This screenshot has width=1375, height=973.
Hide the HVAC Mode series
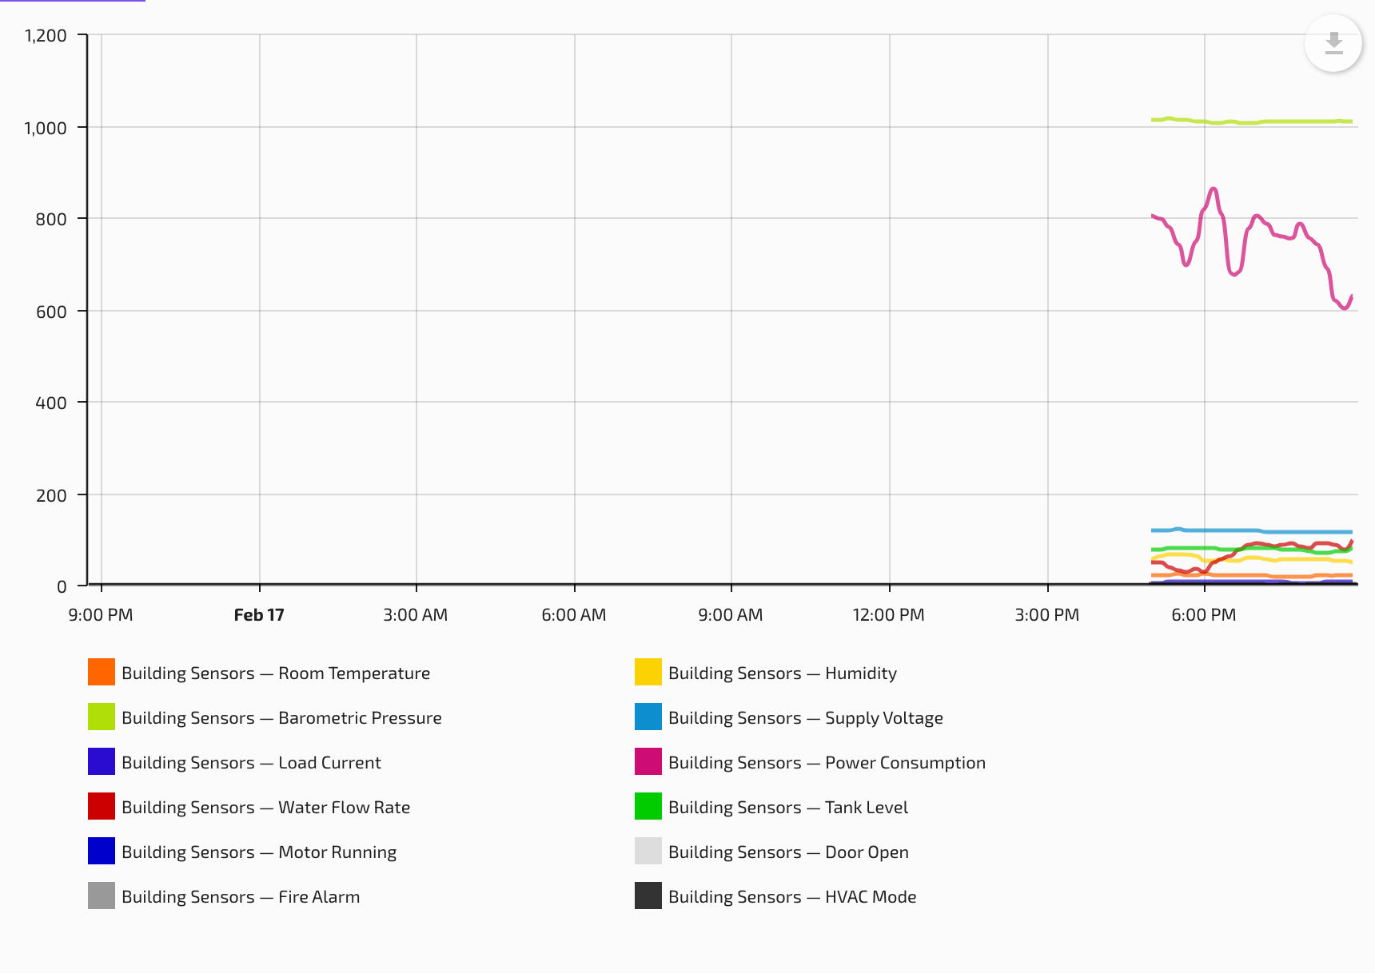[x=792, y=896]
